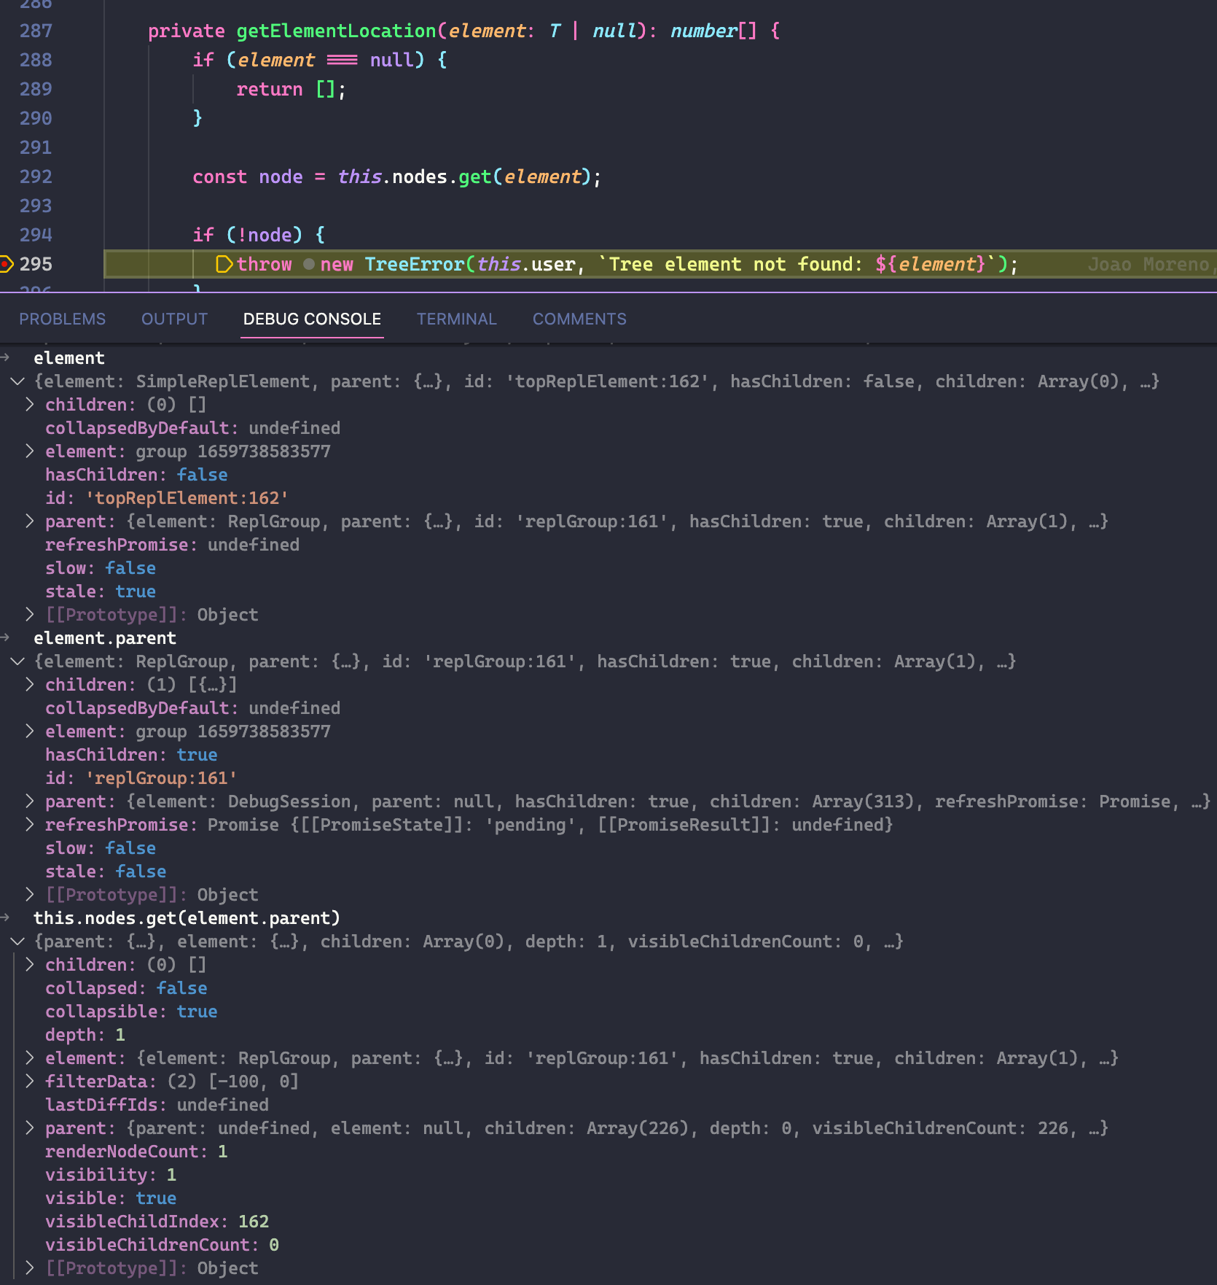
Task: Expand the children array under the element result
Action: tap(29, 405)
